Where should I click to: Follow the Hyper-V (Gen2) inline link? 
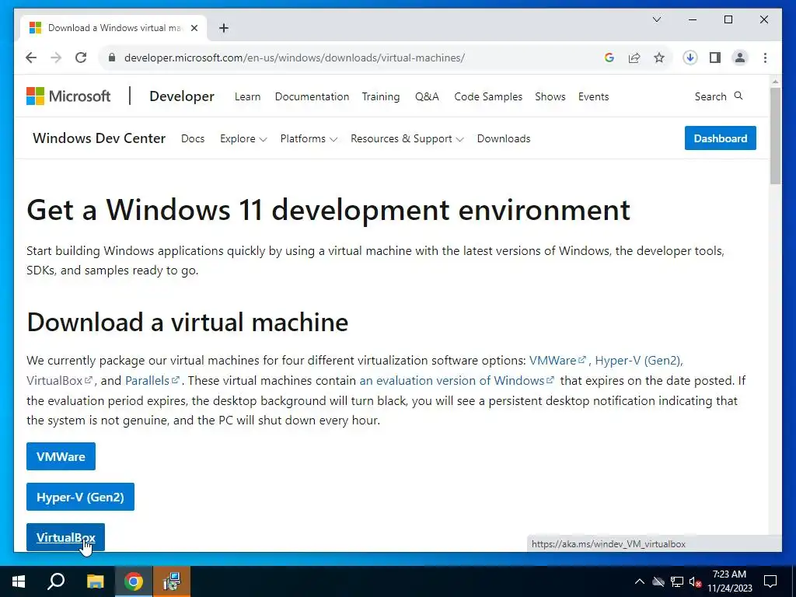(637, 361)
